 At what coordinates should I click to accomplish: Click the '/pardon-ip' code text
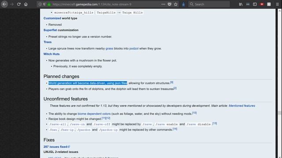108,130
